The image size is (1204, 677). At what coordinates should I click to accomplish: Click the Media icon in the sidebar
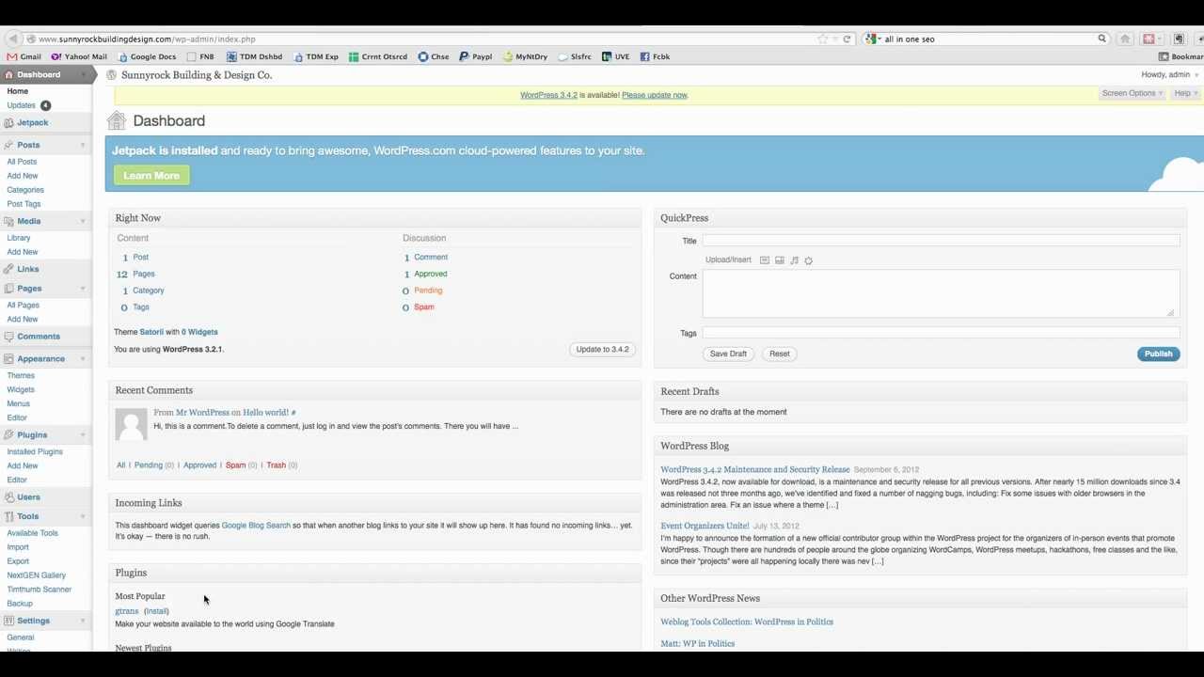click(x=8, y=221)
